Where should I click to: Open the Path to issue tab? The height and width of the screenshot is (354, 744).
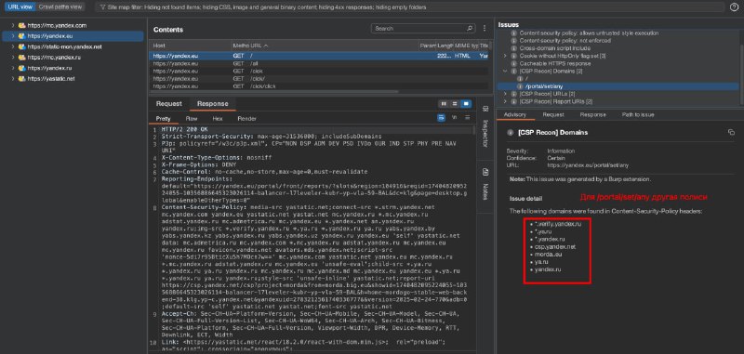638,114
